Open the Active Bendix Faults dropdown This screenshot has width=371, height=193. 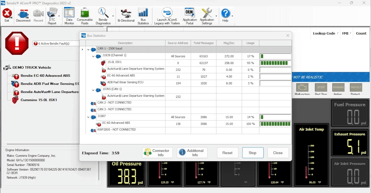(56, 44)
